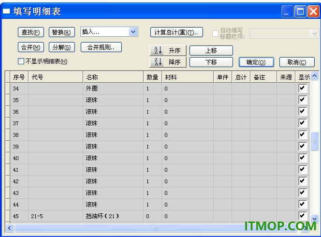The width and height of the screenshot is (321, 237).
Task: Open 合并规则.. merge rules
Action: [101, 47]
